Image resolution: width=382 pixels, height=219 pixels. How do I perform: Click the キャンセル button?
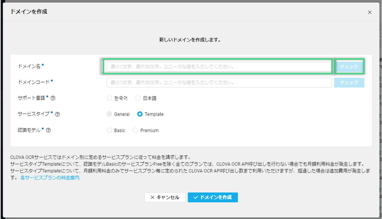(164, 197)
